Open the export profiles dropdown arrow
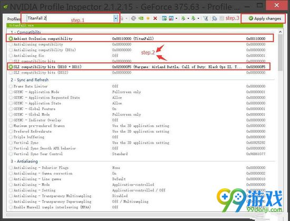 coord(188,18)
